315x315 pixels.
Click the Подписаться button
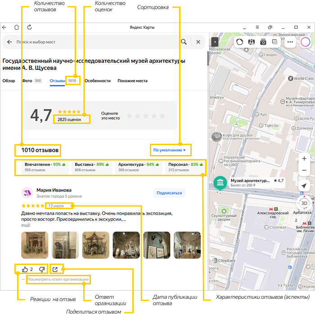[169, 193]
